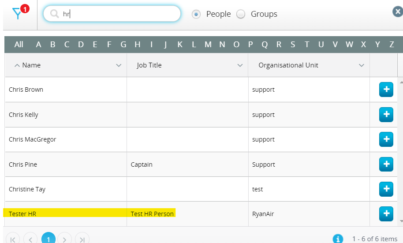Add Chris Kelly with the plus button
The image size is (403, 243).
(x=386, y=114)
